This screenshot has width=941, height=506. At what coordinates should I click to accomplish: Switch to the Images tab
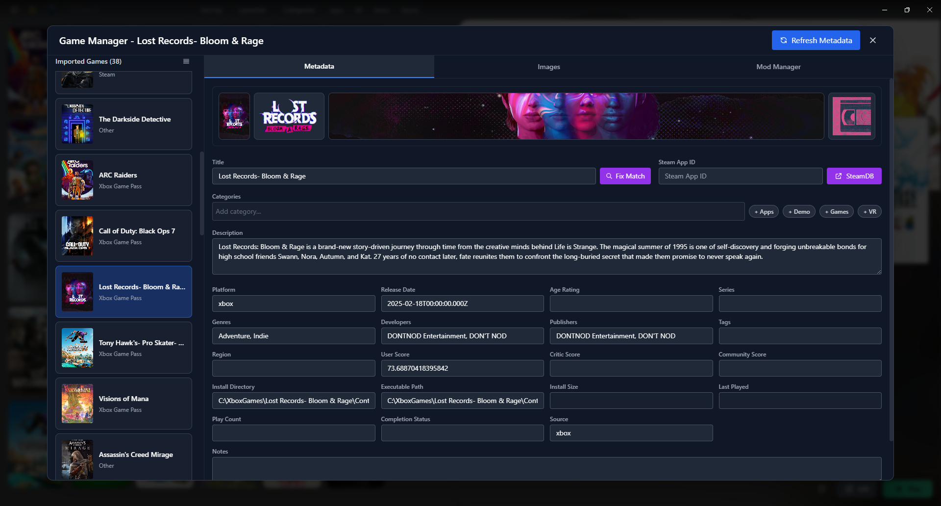pos(548,67)
